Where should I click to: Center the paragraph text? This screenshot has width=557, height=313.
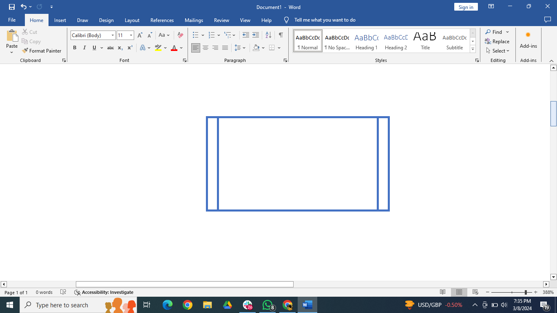point(206,48)
